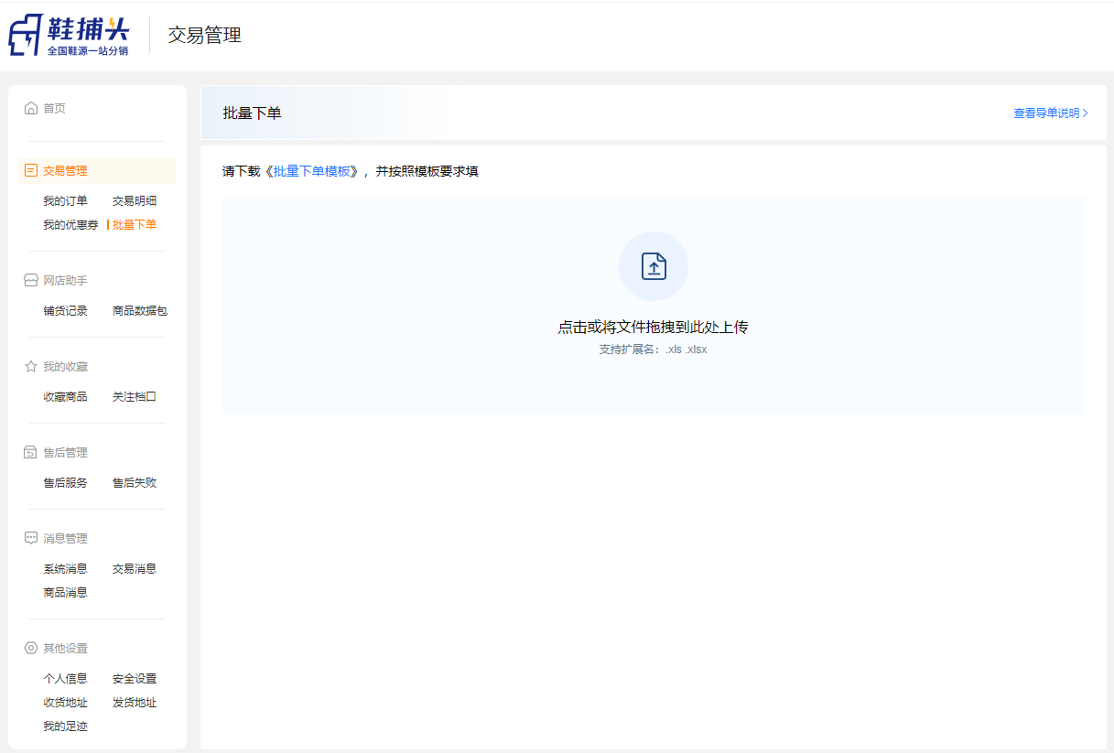The width and height of the screenshot is (1114, 753).
Task: Click the 售后管理 section icon
Action: click(x=31, y=452)
